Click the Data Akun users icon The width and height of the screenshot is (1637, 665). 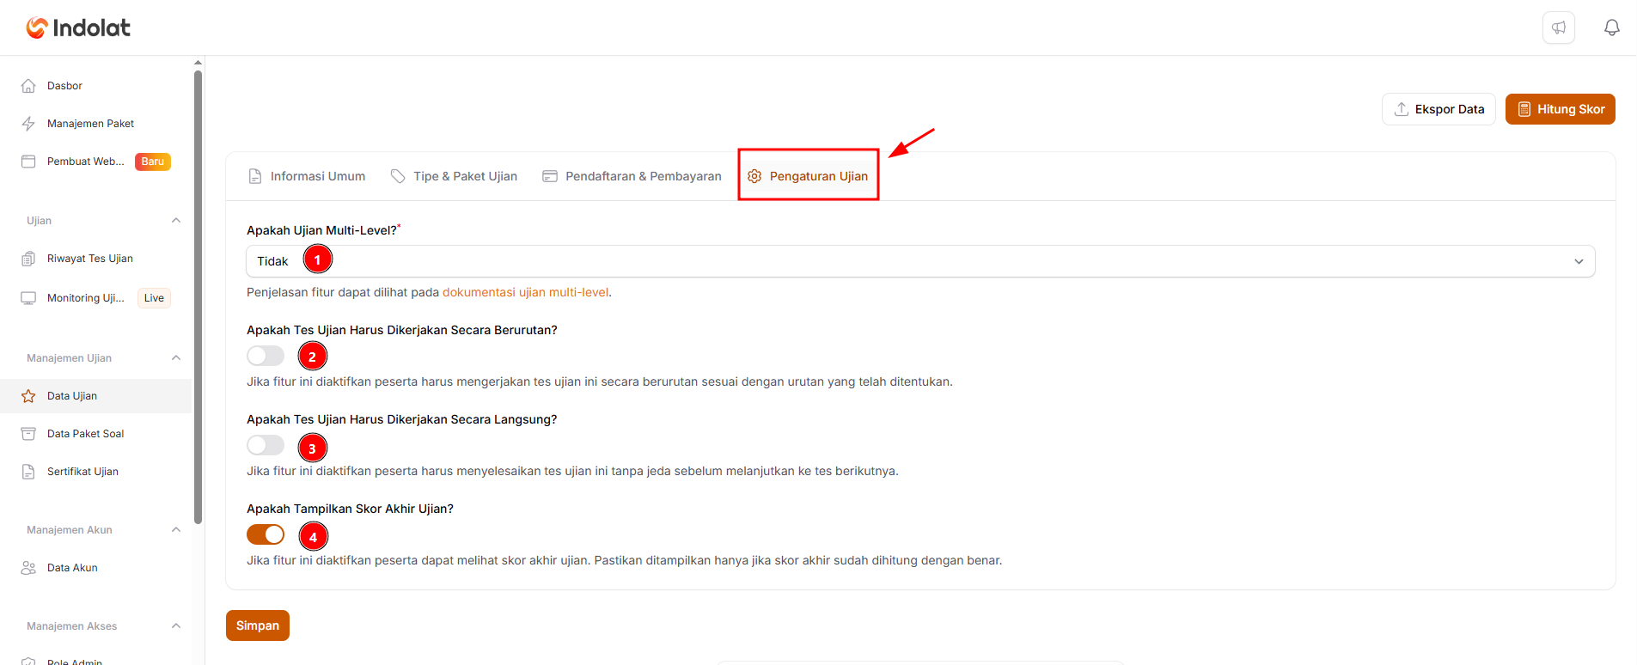click(28, 568)
